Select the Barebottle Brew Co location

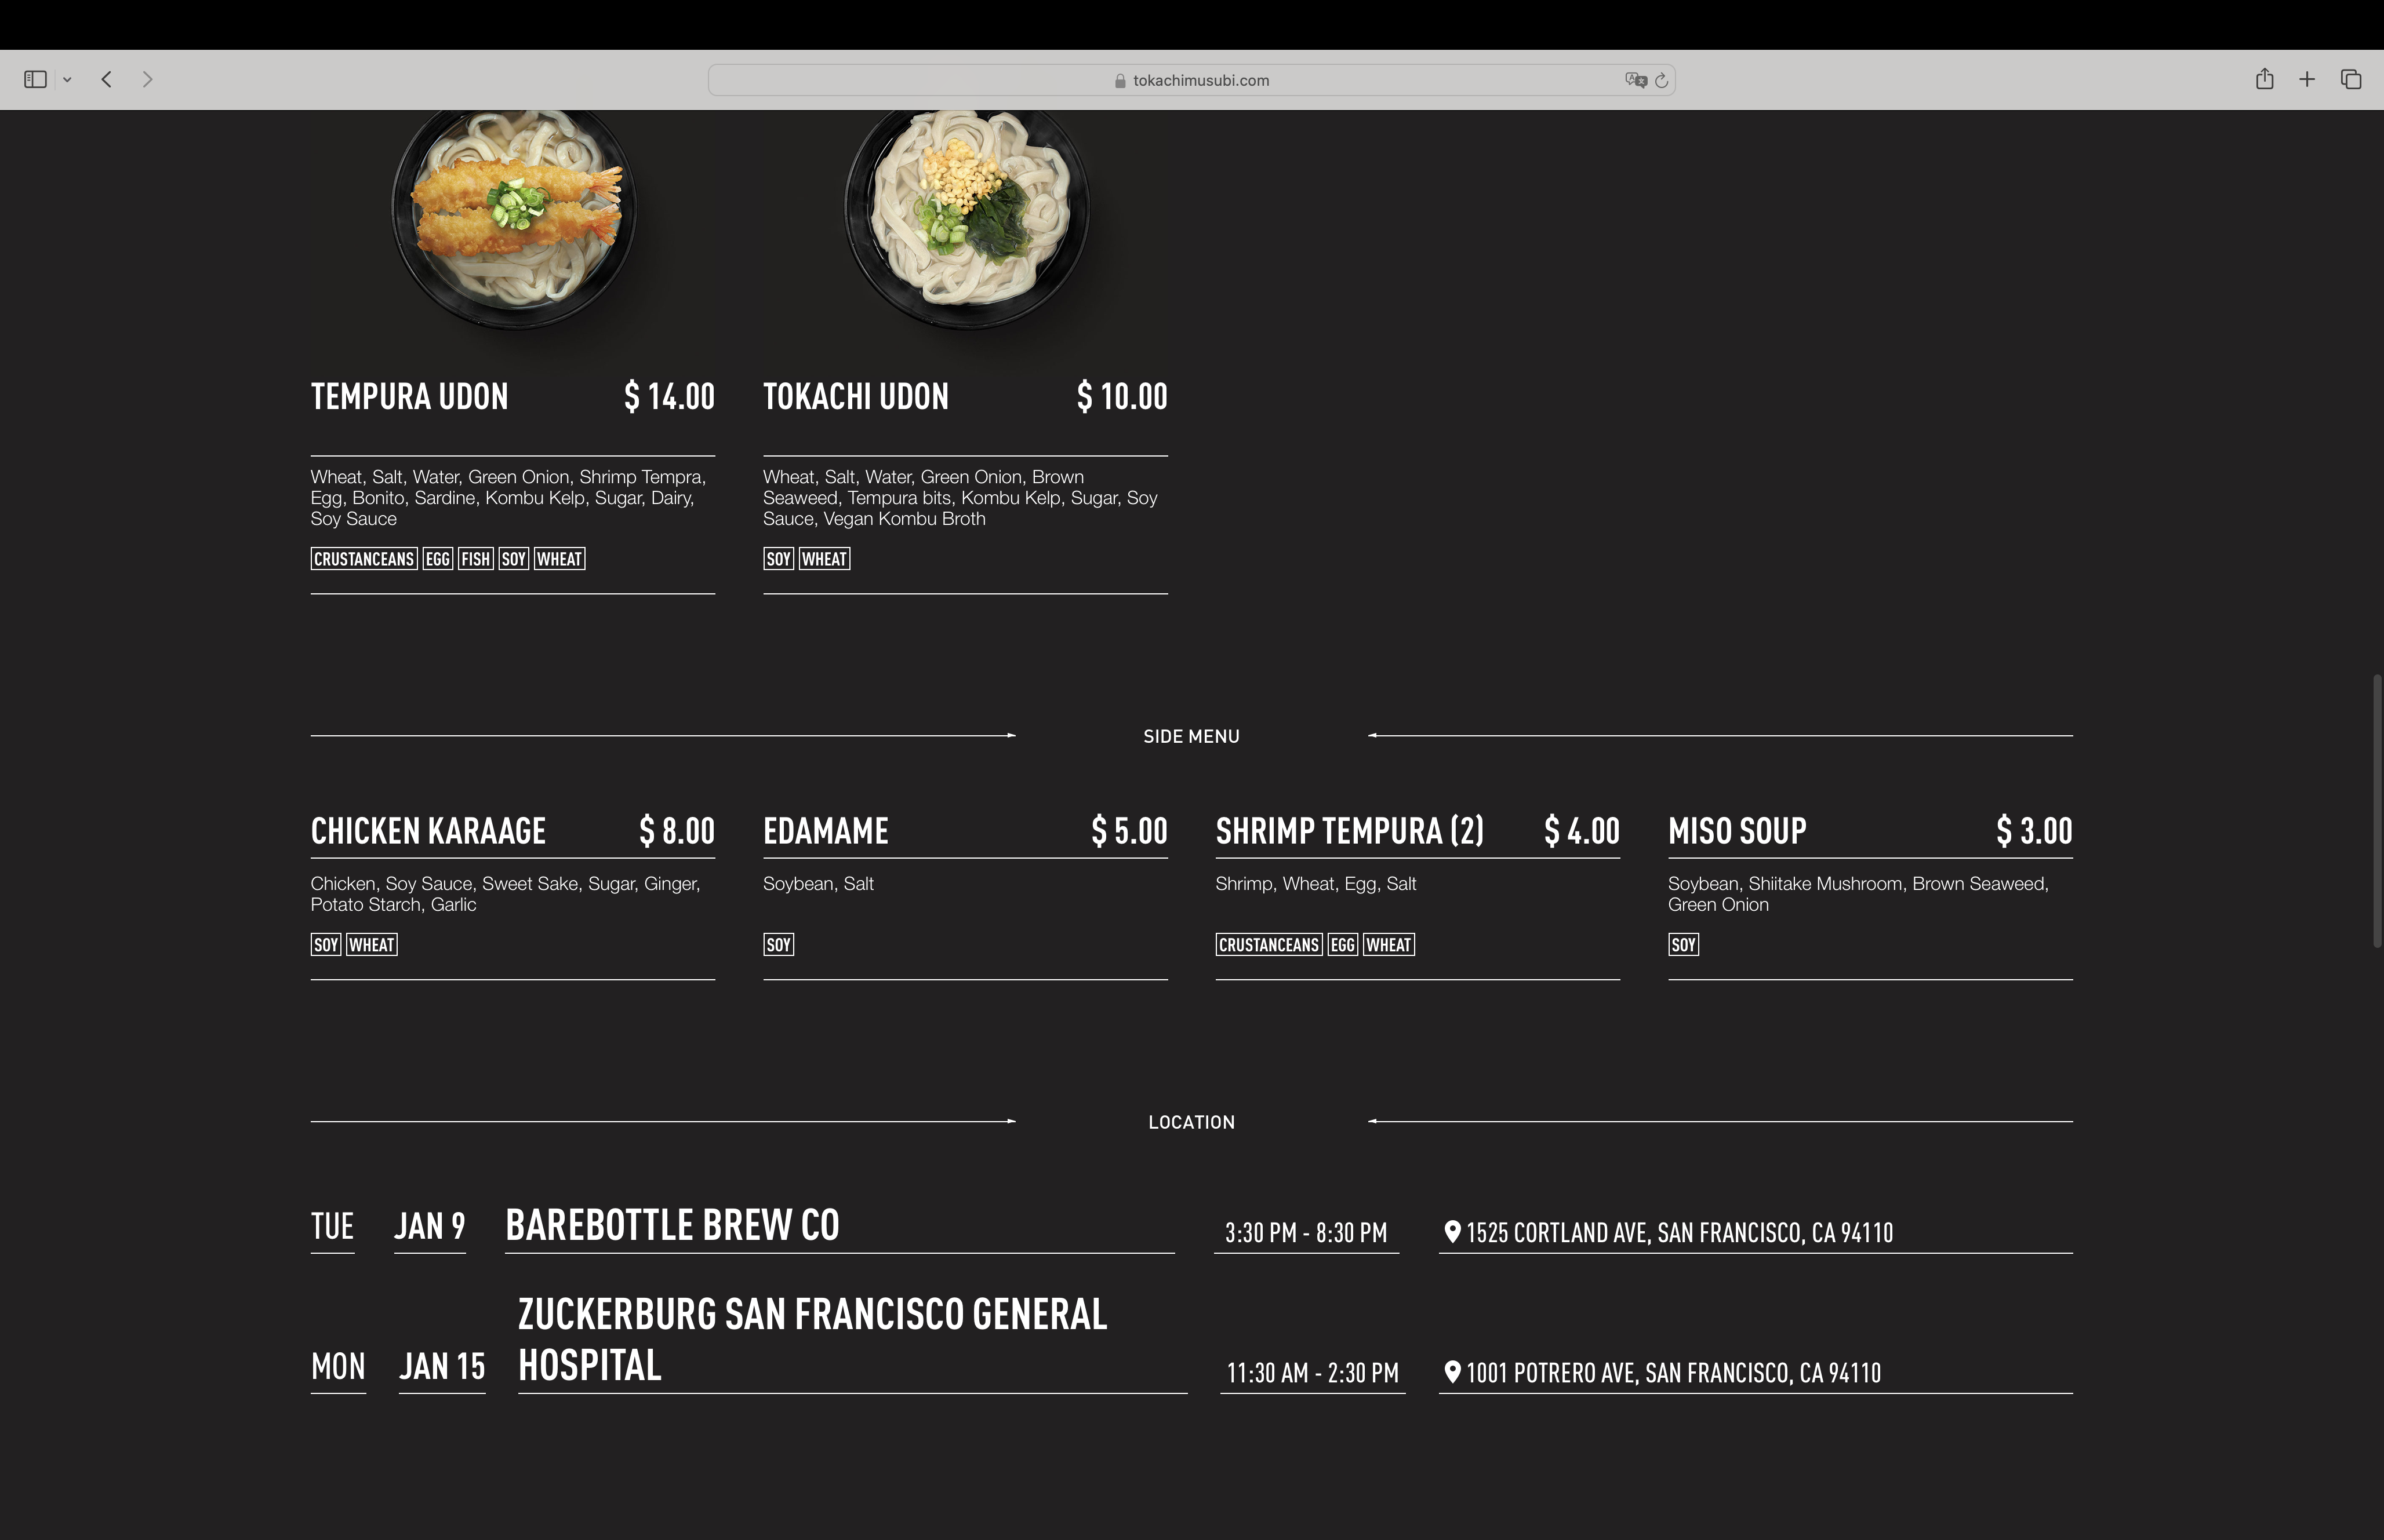point(673,1225)
